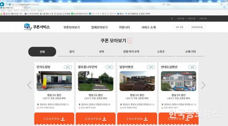Screen dimensions: 228x126
Task: Click the 연대도섬펜션 card title
Action: tap(169, 67)
